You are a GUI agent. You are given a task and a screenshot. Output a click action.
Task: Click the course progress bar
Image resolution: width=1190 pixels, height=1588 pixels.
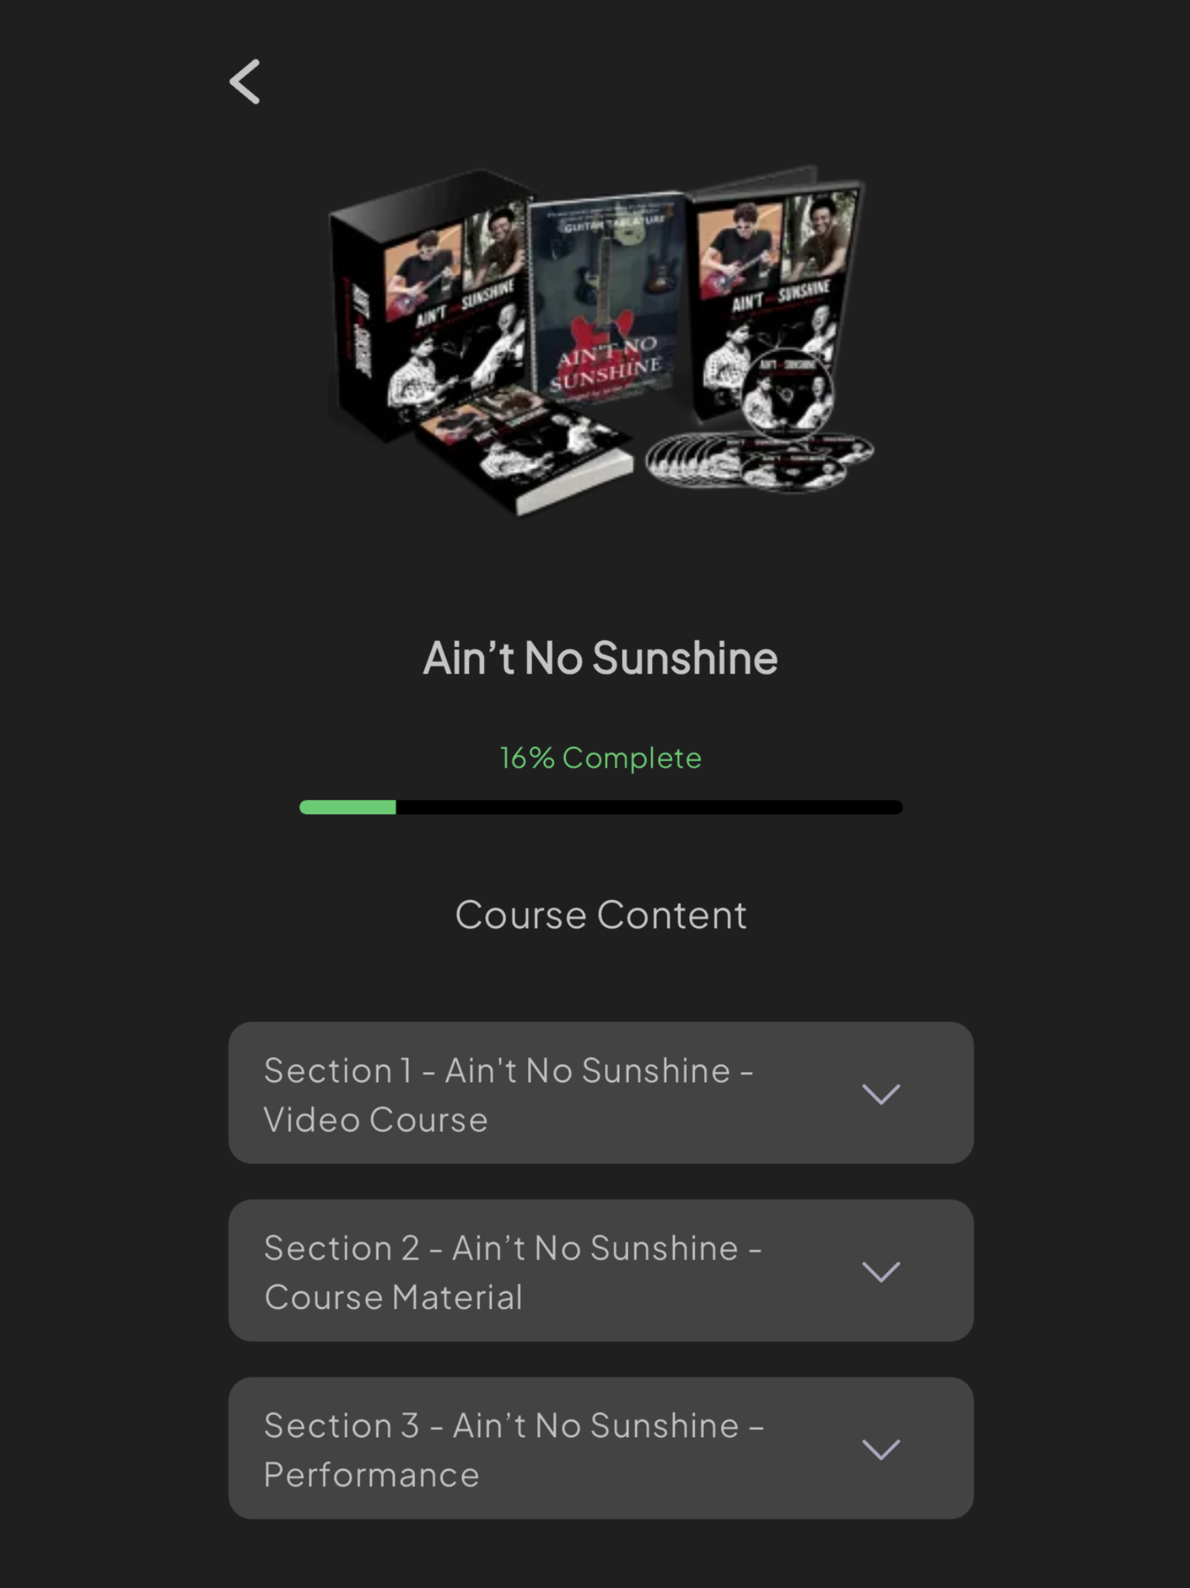(601, 807)
